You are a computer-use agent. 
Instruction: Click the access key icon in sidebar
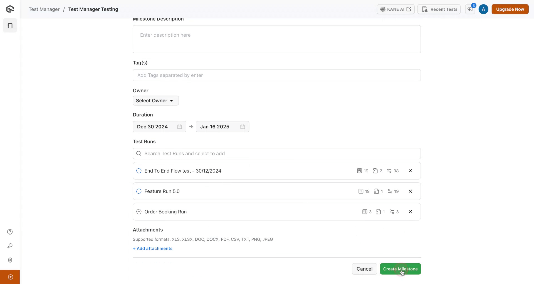point(10,246)
